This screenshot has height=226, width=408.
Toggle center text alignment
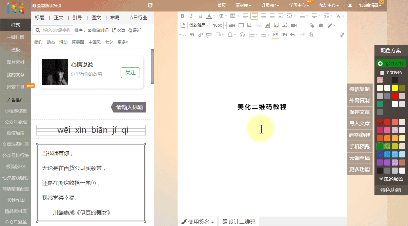point(254,16)
